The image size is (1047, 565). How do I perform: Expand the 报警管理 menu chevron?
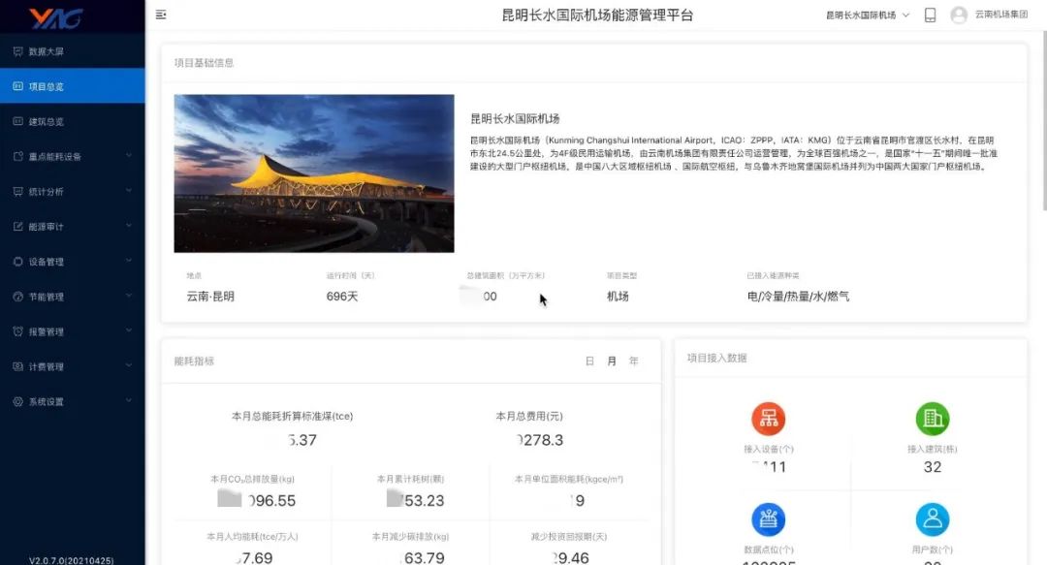[129, 330]
